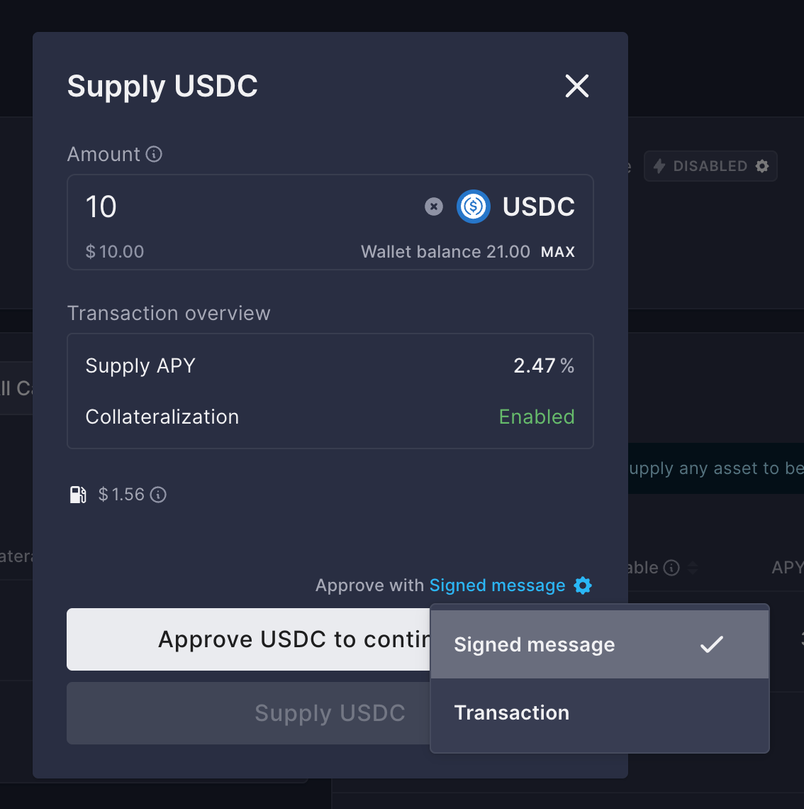Select Signed message as the approval method
Screen dimensions: 804x809
tap(534, 644)
